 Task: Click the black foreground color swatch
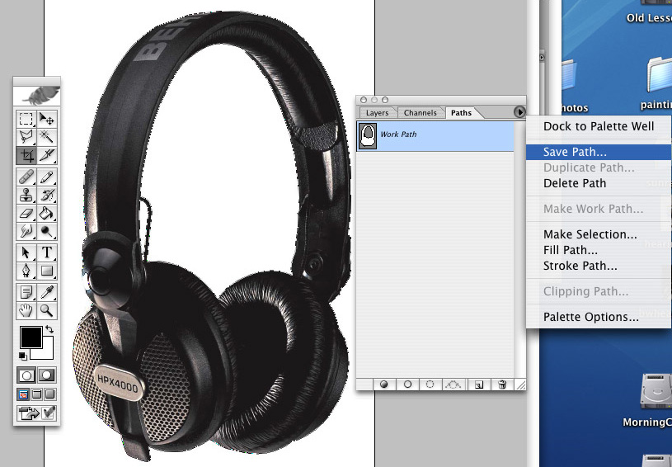pyautogui.click(x=31, y=337)
